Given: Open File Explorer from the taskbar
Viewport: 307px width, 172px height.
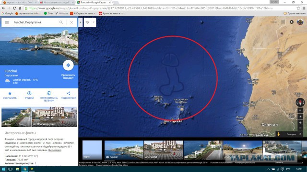Looking at the screenshot, I should [x=17, y=169].
